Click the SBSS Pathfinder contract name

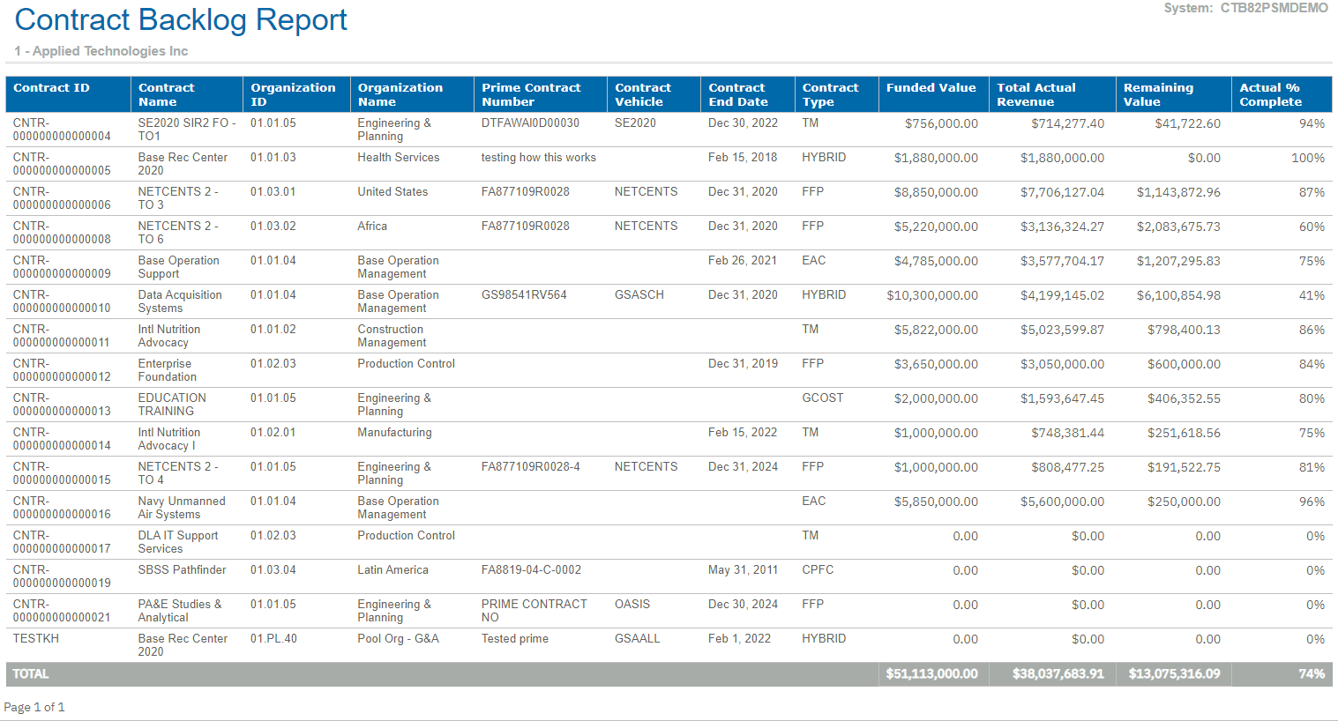tap(182, 570)
